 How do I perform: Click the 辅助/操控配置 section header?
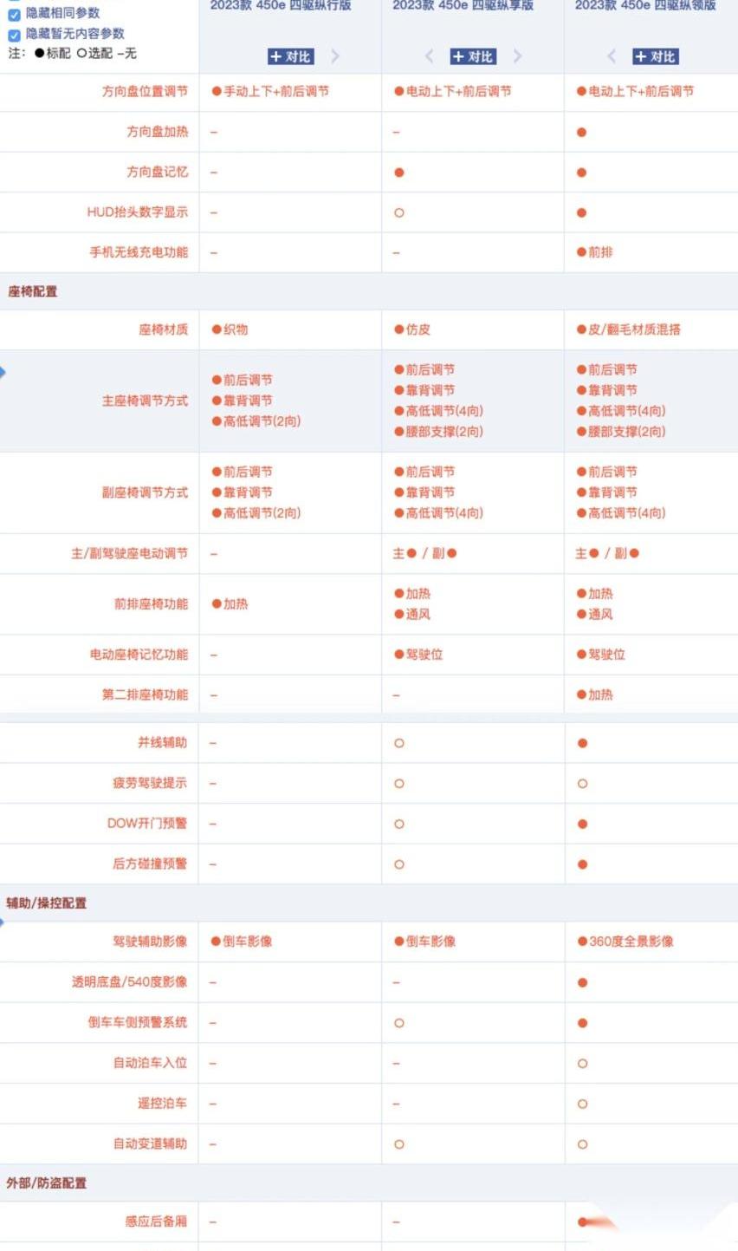pyautogui.click(x=47, y=903)
